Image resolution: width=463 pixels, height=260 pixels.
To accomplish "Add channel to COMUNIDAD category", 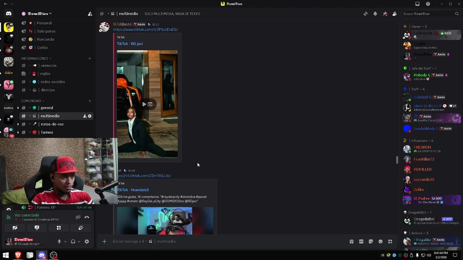I will (90, 101).
